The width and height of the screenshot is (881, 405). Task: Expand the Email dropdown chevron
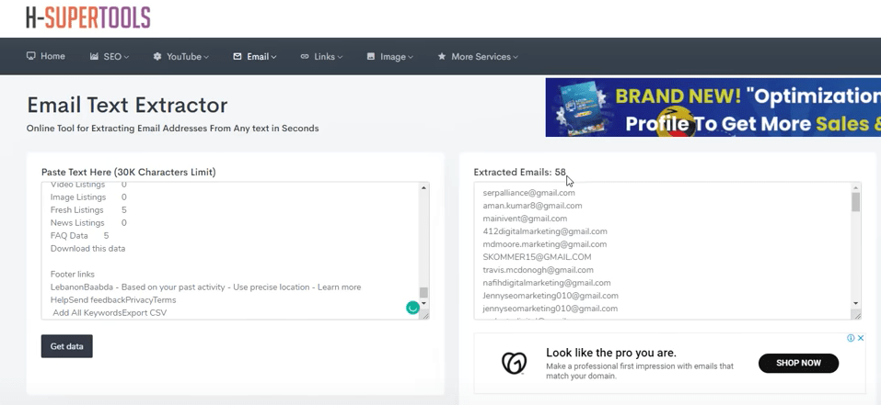(273, 57)
